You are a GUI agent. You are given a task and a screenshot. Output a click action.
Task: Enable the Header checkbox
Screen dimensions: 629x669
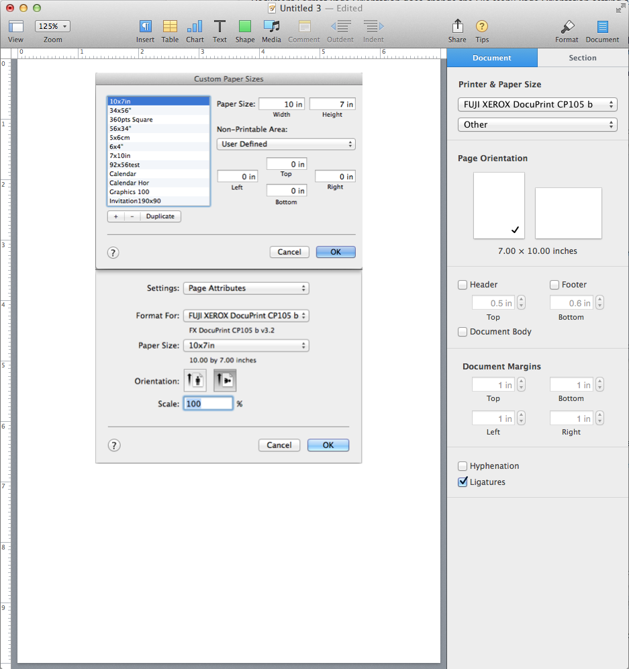click(463, 285)
